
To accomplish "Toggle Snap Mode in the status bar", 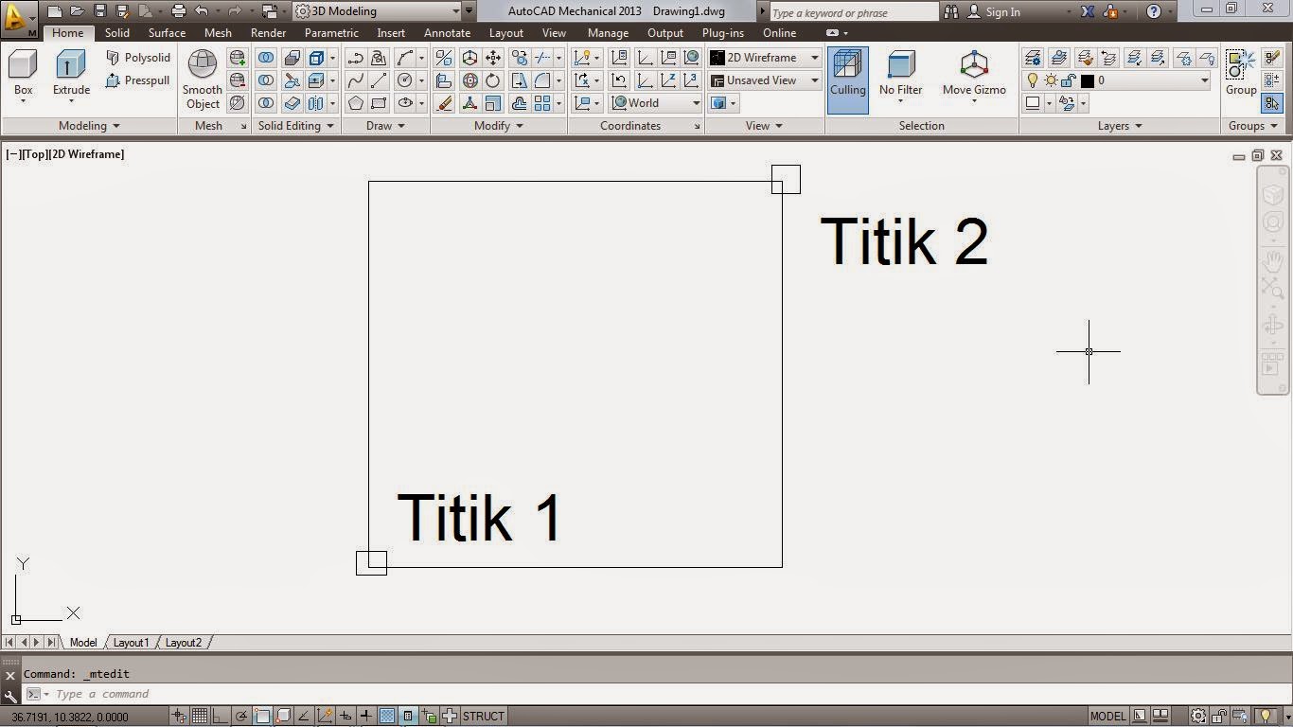I will (x=179, y=716).
